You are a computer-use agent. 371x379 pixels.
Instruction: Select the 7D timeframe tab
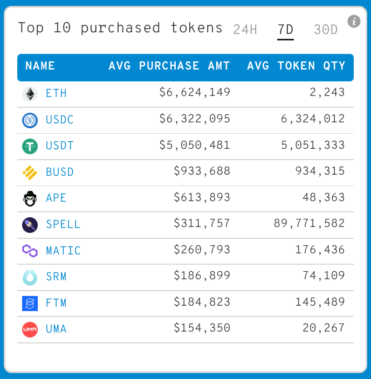(x=285, y=30)
